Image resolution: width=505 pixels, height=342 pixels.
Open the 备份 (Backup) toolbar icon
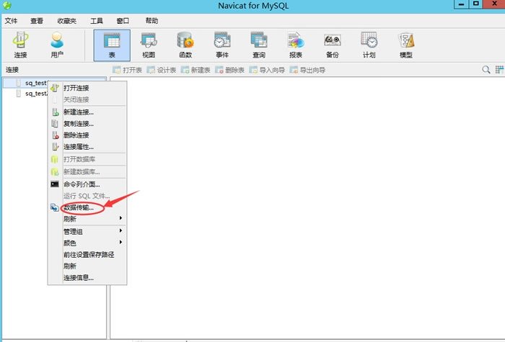(x=333, y=45)
